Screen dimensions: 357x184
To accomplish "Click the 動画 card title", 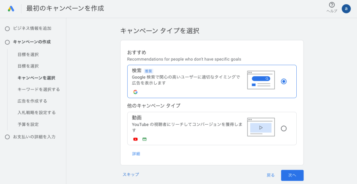I will pyautogui.click(x=137, y=118).
